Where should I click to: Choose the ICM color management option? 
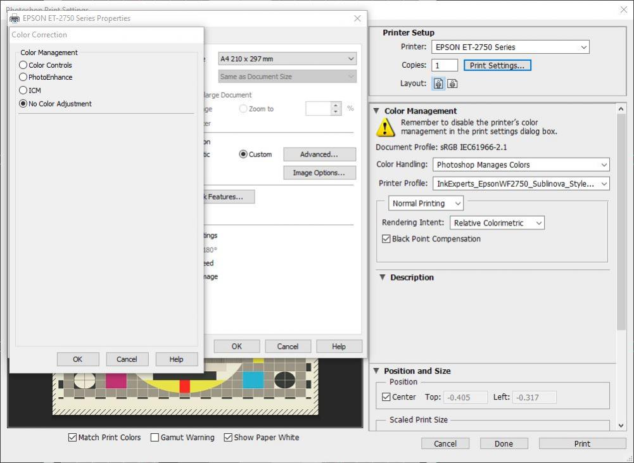pos(23,90)
